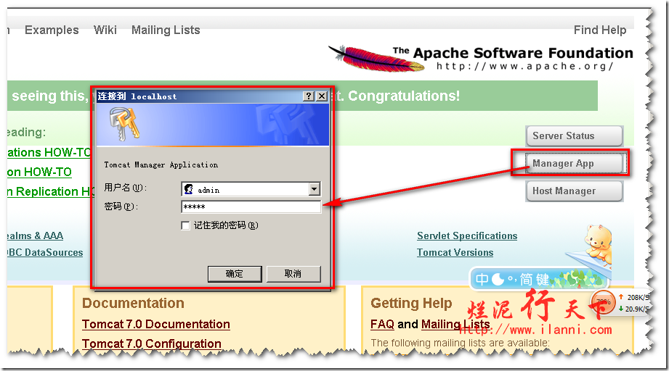Click the Server Status button
Image resolution: width=669 pixels, height=371 pixels.
click(x=574, y=136)
